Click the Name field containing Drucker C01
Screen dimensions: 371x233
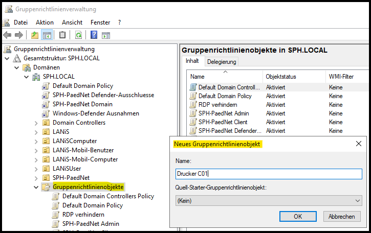coord(269,174)
